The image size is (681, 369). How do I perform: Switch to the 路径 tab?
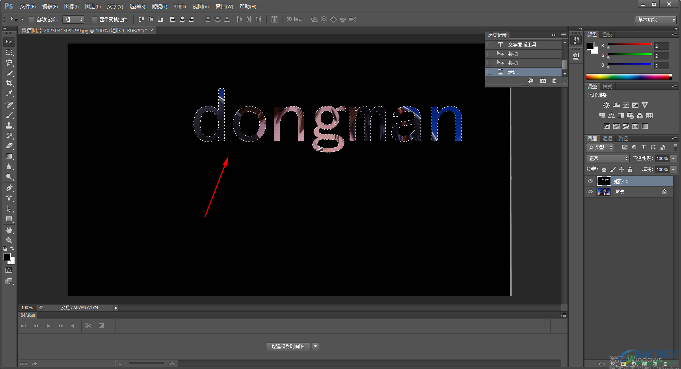coord(623,139)
